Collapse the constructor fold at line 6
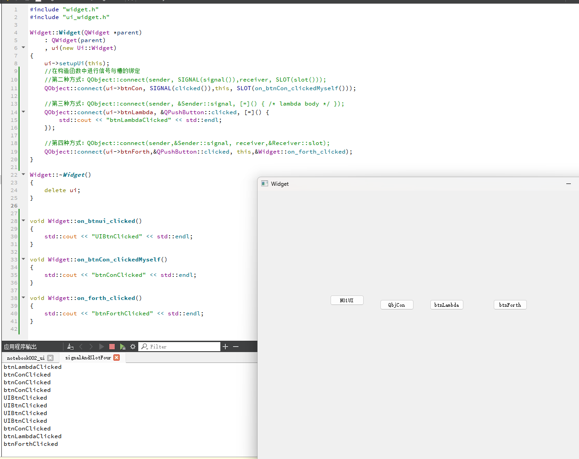 pyautogui.click(x=23, y=47)
